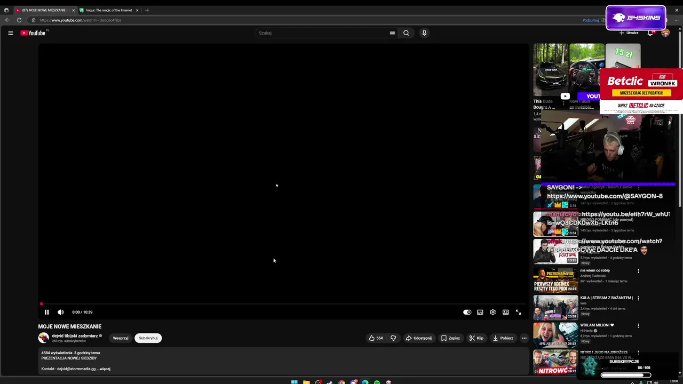The height and width of the screenshot is (384, 683).
Task: Open the notifications bell
Action: coord(650,33)
